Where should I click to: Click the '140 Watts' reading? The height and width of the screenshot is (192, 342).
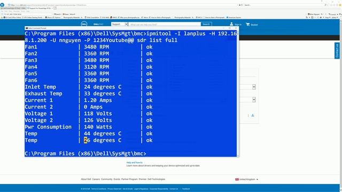pyautogui.click(x=98, y=127)
